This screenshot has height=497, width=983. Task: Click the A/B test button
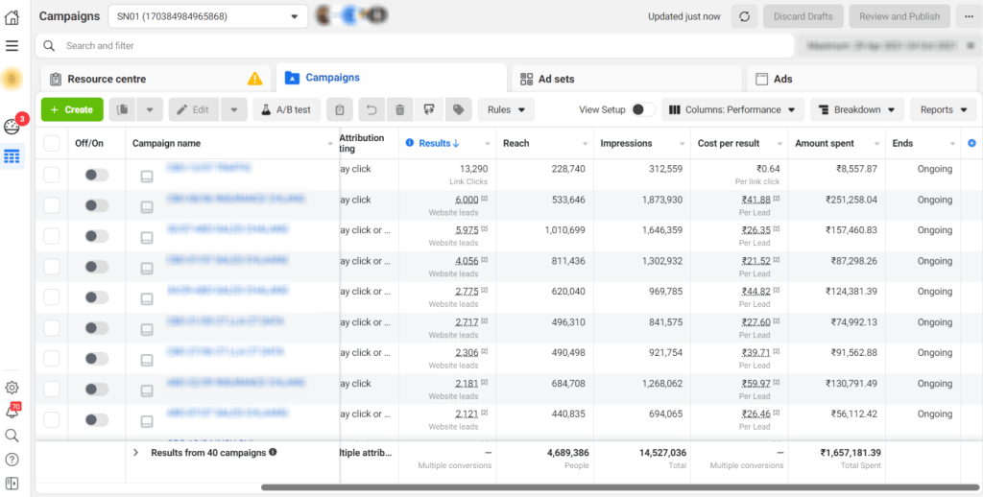click(286, 109)
